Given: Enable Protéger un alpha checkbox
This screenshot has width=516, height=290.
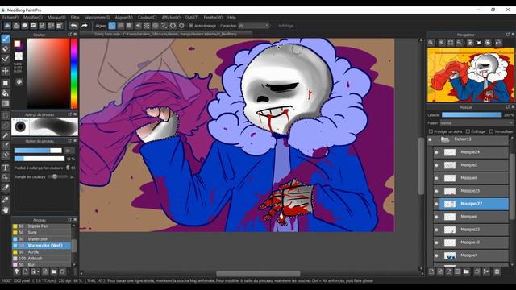Looking at the screenshot, I should [431, 131].
